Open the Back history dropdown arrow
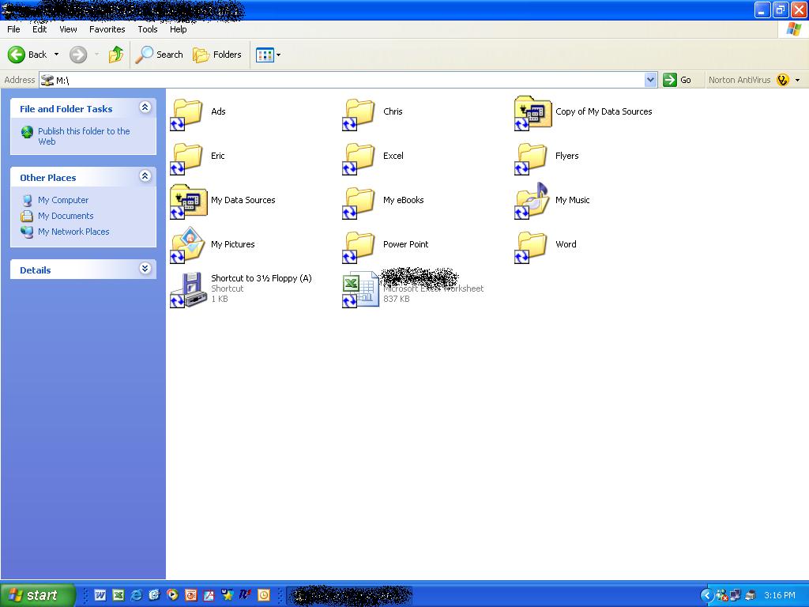809x607 pixels. (x=56, y=55)
